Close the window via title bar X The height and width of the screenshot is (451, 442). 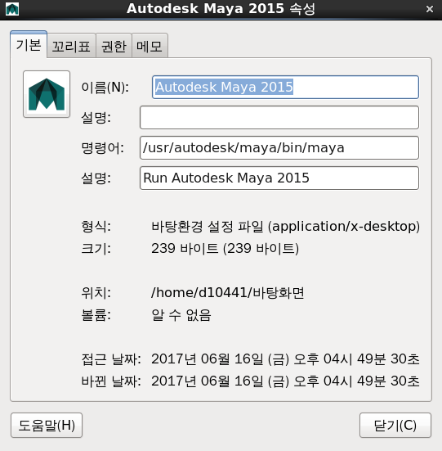(x=430, y=9)
